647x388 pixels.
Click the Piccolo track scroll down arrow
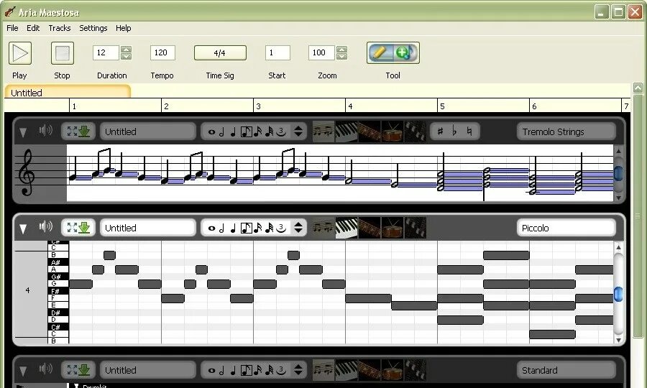(618, 340)
